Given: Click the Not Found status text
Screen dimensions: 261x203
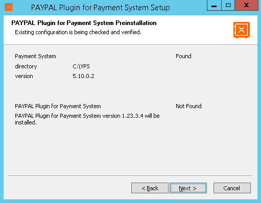Looking at the screenshot, I should tap(188, 106).
